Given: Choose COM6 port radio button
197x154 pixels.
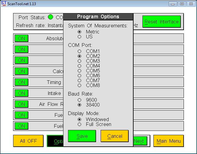Looking at the screenshot, I should tap(79, 76).
